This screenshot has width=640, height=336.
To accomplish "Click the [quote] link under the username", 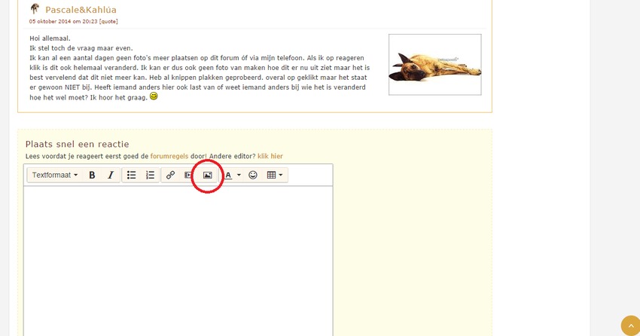I will pos(108,22).
